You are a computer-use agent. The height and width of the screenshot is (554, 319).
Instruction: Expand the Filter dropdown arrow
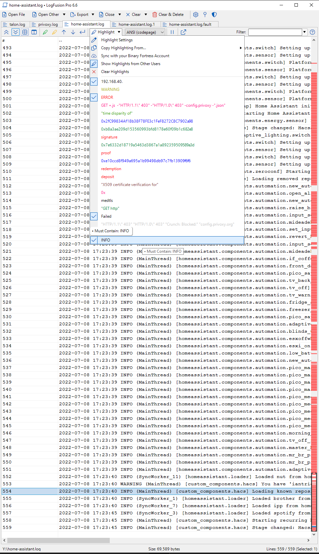tap(304, 32)
